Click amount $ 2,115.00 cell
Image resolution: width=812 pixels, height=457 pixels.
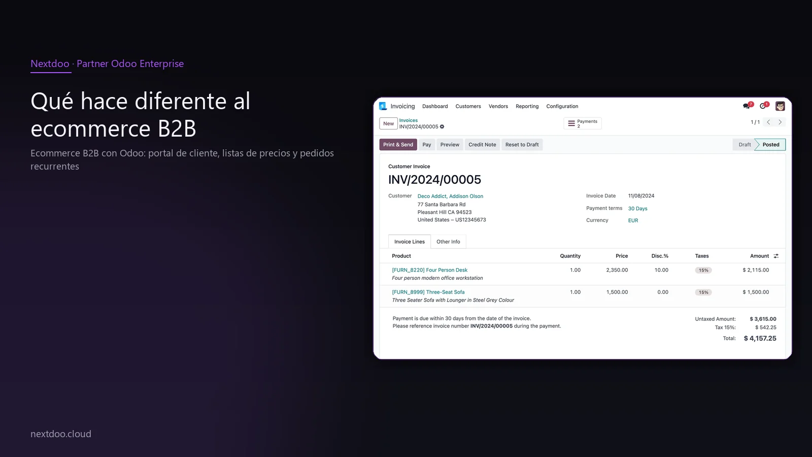tap(756, 270)
